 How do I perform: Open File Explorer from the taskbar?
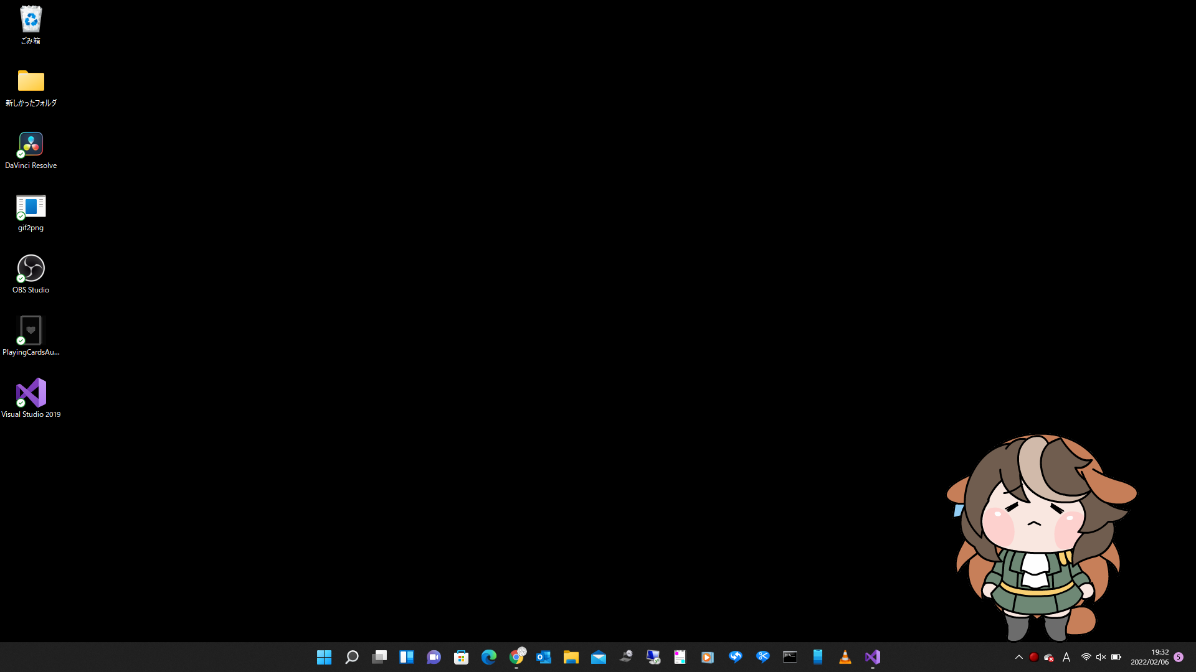(571, 657)
